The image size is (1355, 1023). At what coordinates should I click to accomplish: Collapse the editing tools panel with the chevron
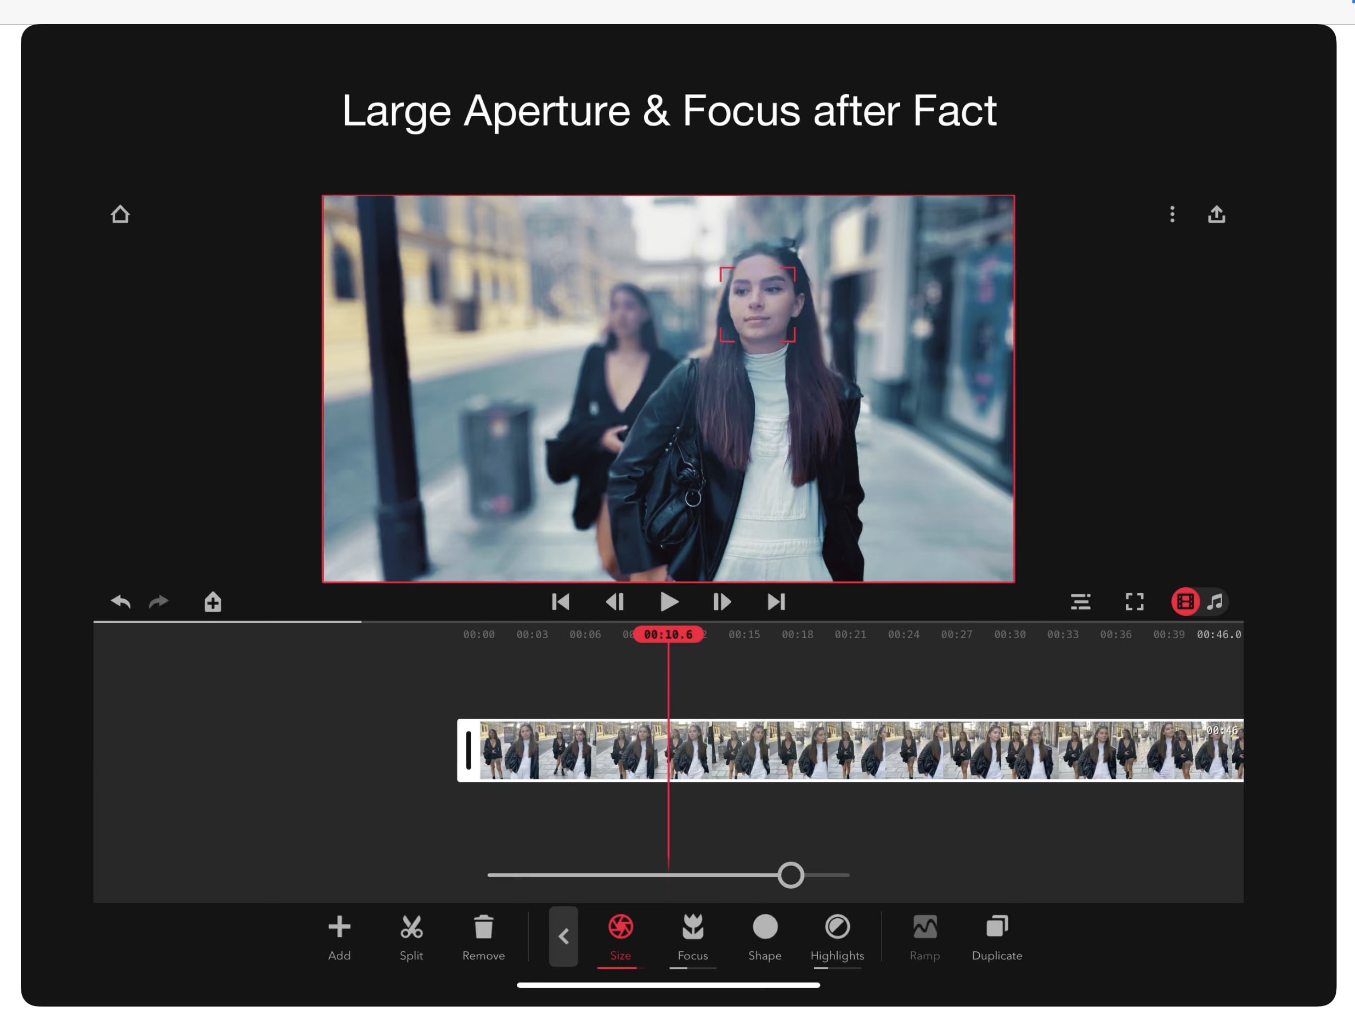tap(564, 937)
